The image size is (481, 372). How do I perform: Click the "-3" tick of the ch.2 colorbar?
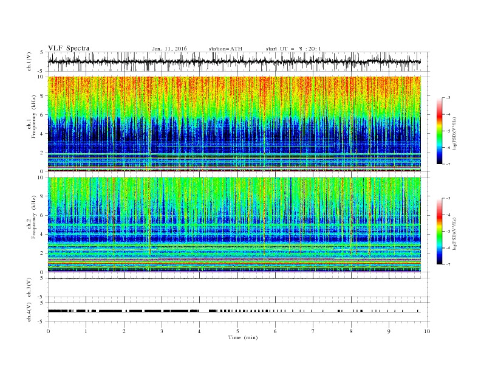448,198
